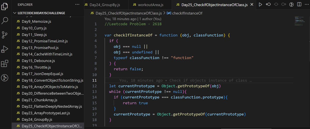Toggle GitLens file annotations icon

pos(291,4)
